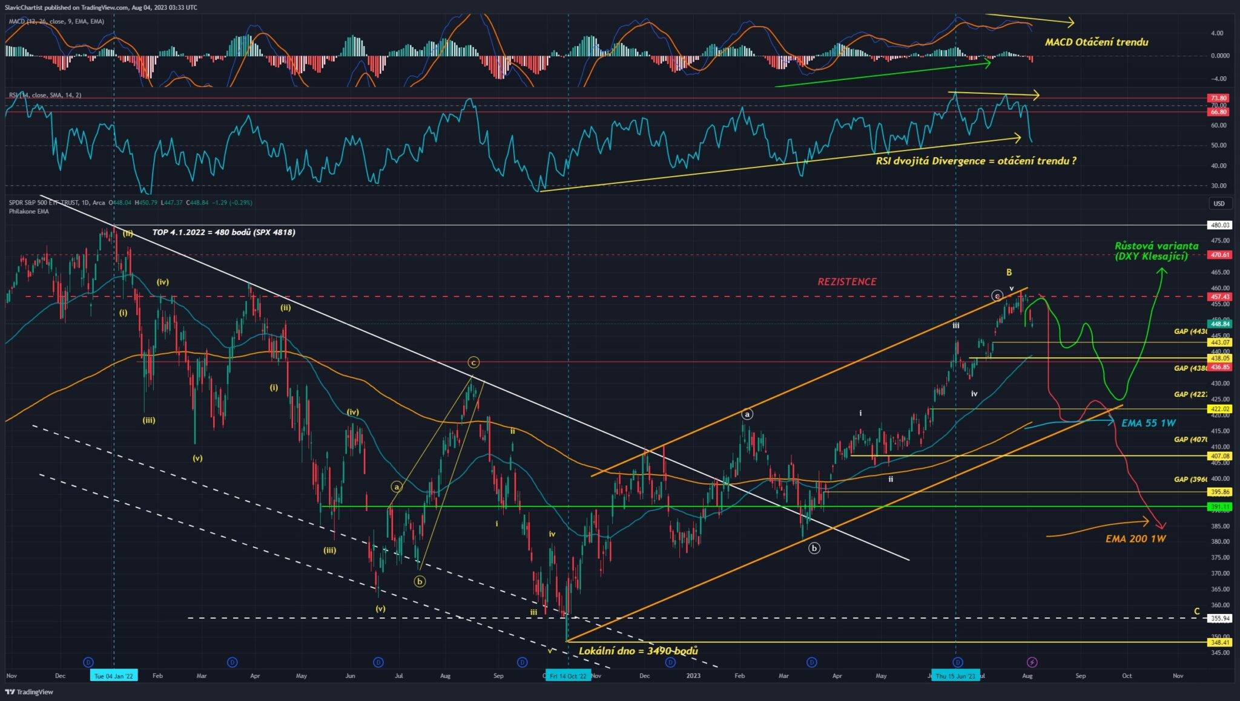
Task: Select the Fri 14 Oct '22 date label
Action: coord(568,676)
